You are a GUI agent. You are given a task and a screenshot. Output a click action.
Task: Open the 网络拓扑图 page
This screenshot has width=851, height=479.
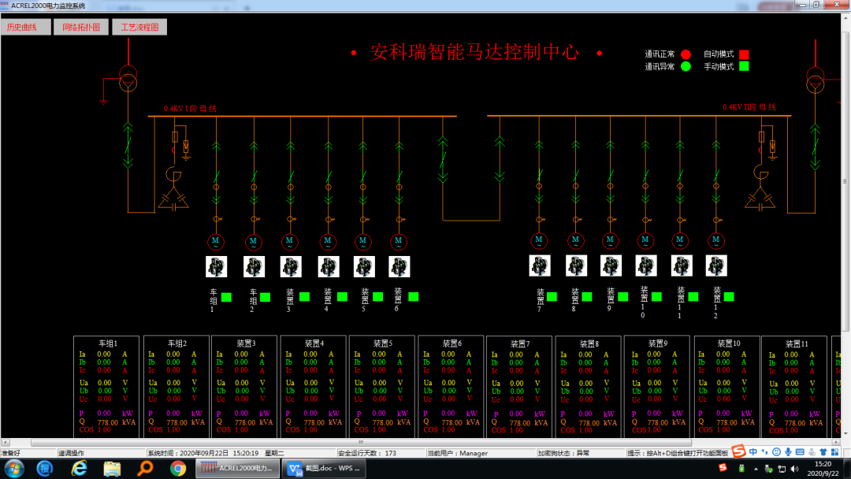pyautogui.click(x=81, y=27)
